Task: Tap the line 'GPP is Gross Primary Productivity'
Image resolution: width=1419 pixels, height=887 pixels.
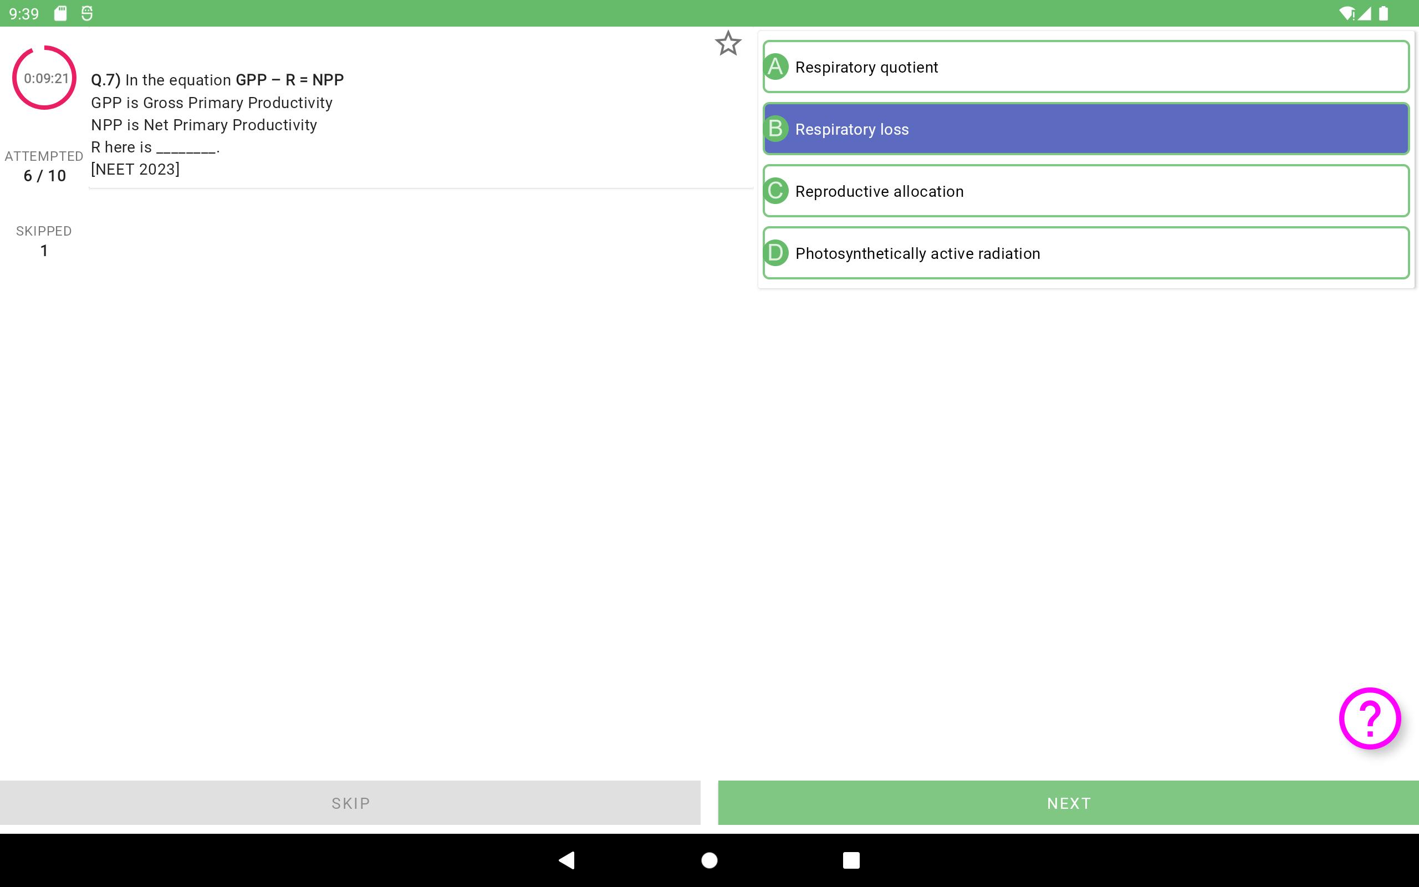Action: tap(212, 103)
